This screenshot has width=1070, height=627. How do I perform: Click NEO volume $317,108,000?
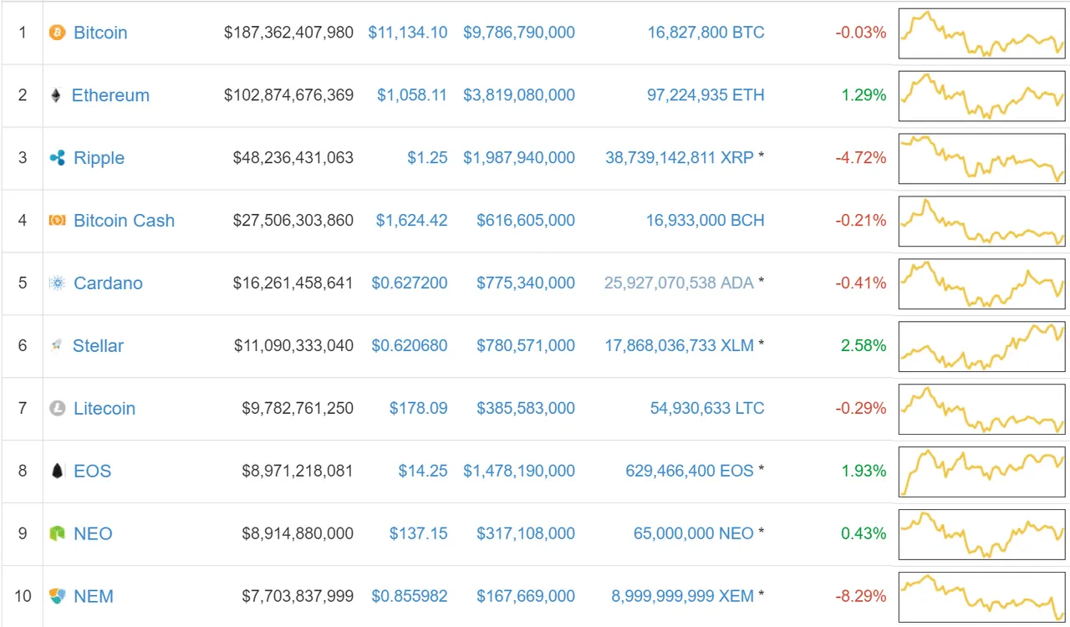click(x=526, y=534)
